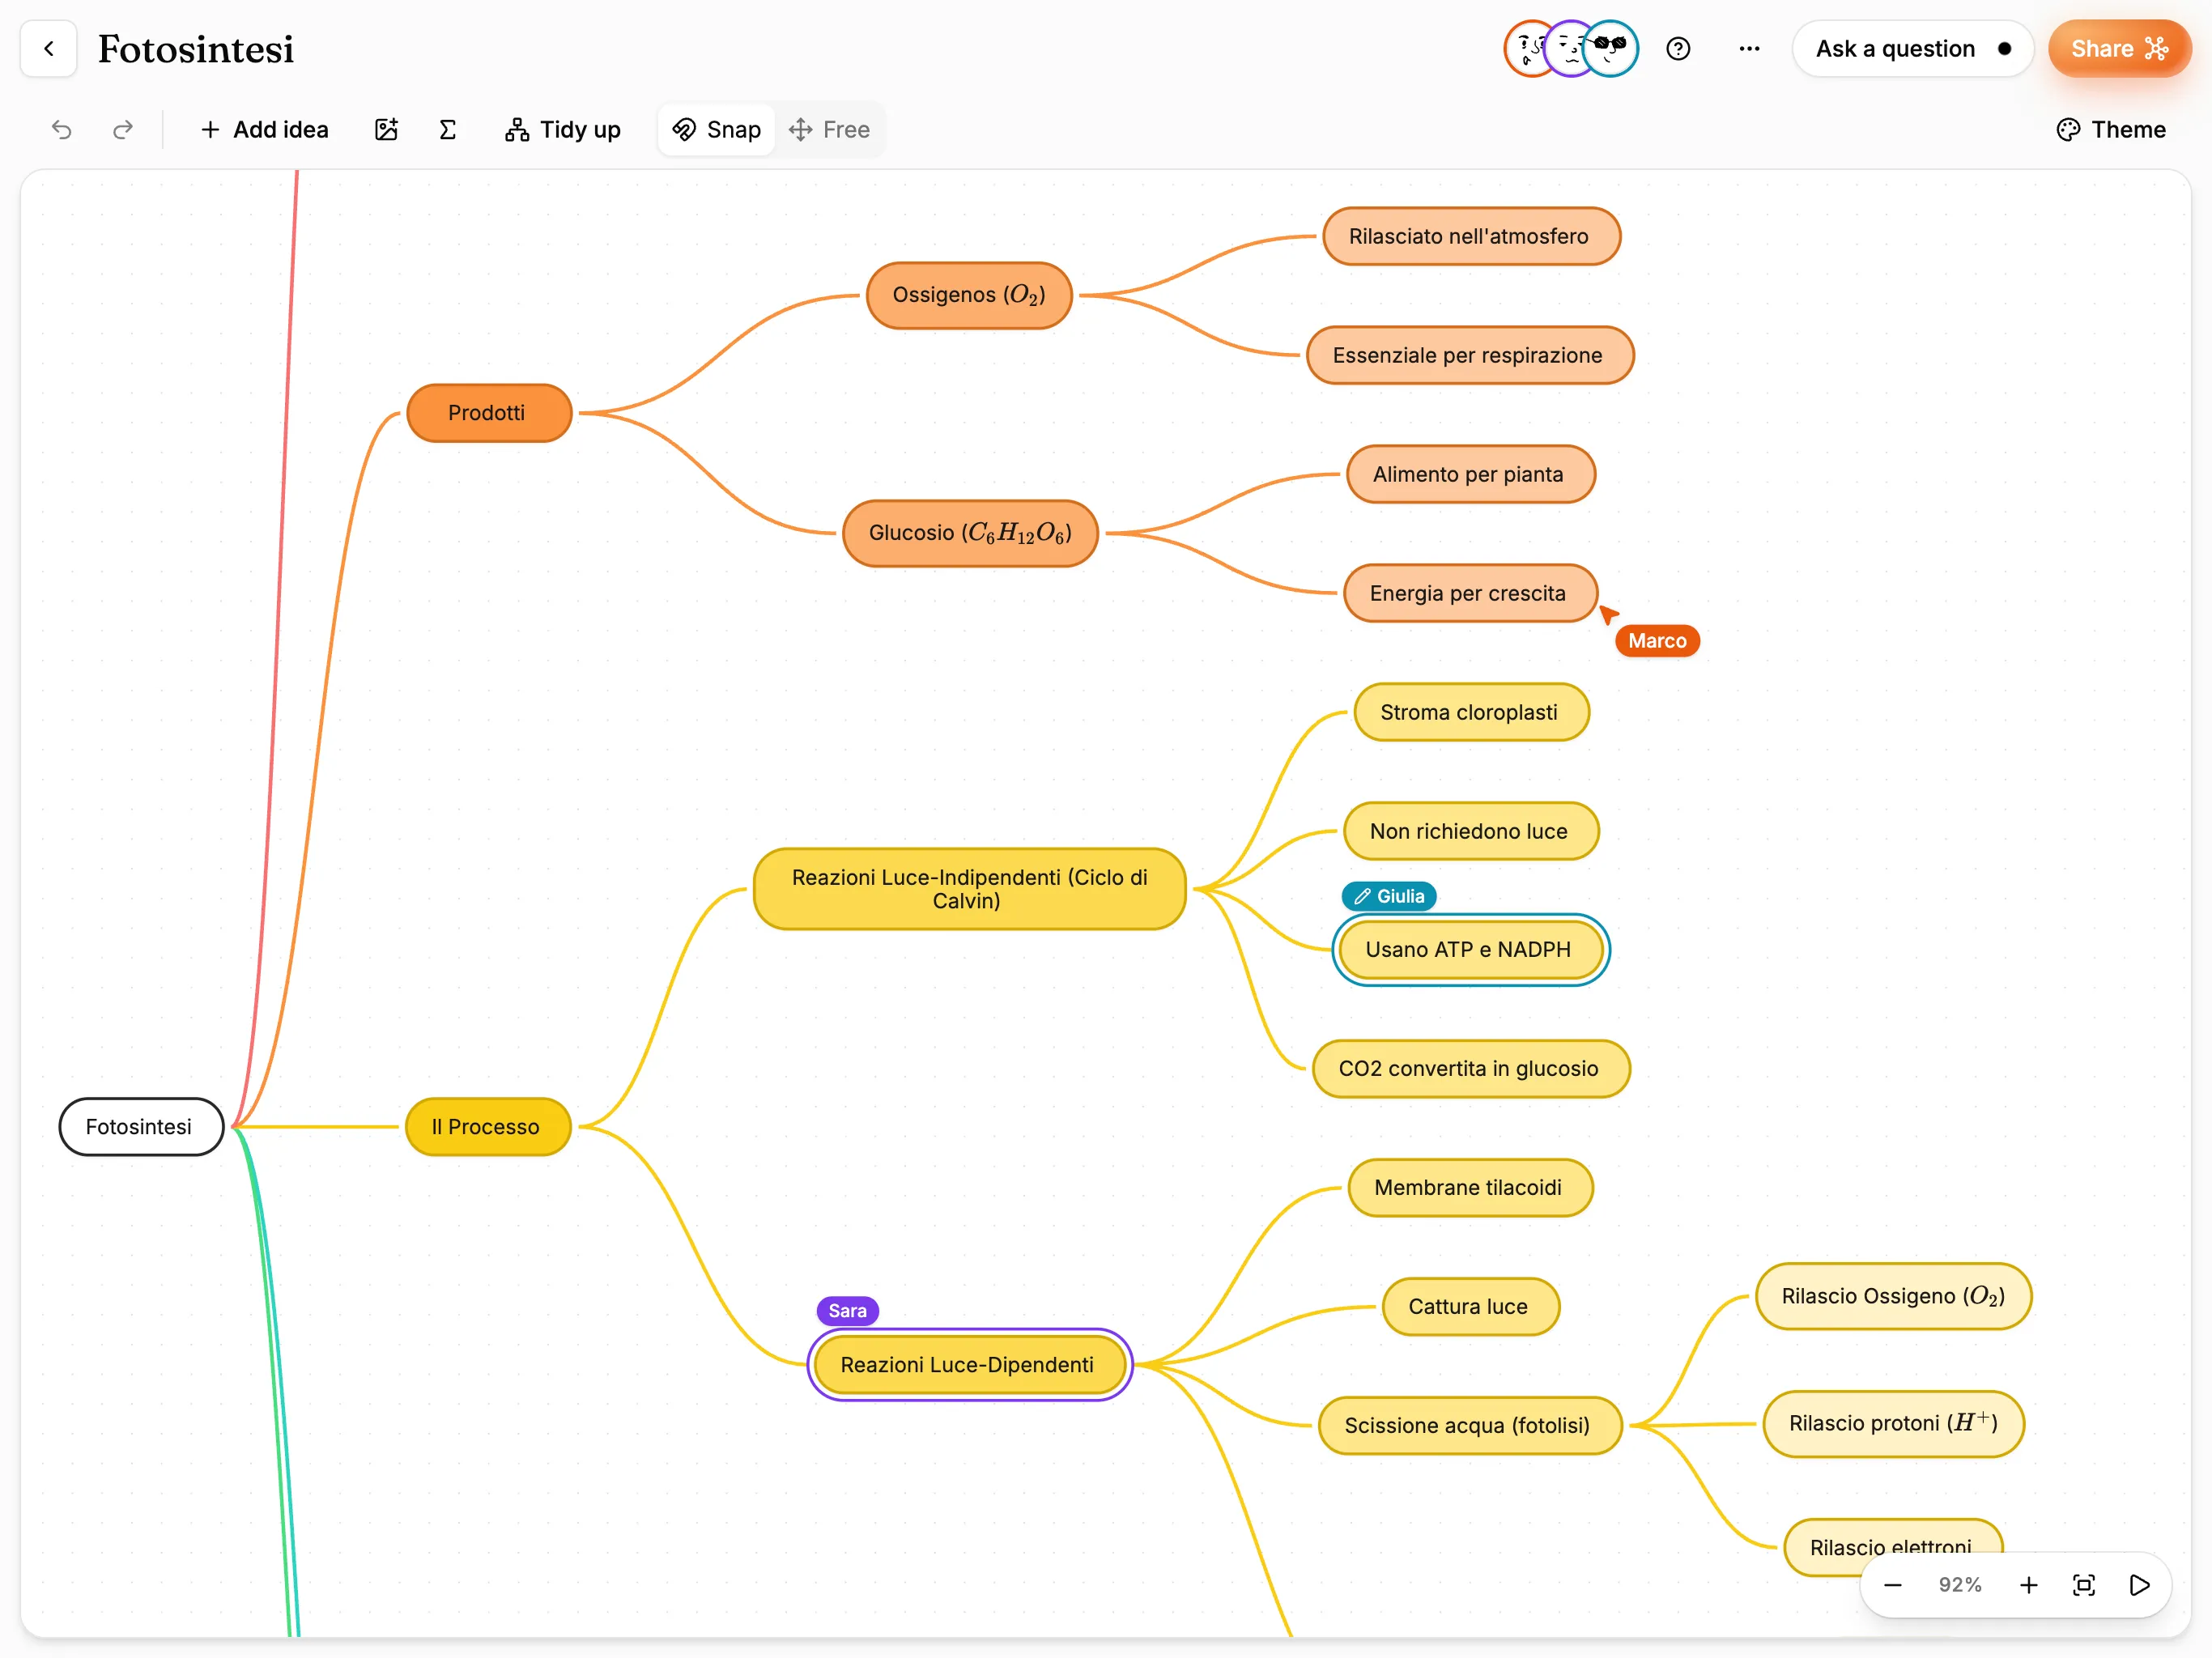Redo the last action
Viewport: 2212px width, 1658px height.
pyautogui.click(x=122, y=130)
